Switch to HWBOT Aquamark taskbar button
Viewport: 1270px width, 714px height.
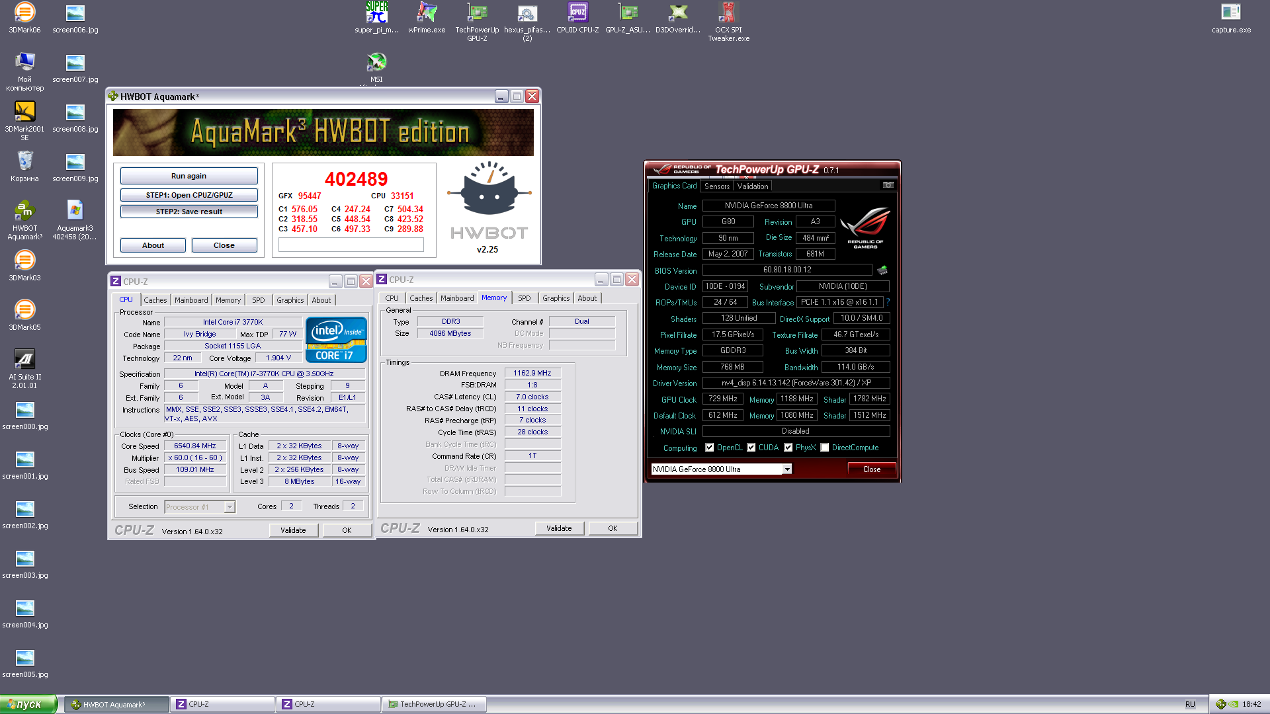(x=116, y=704)
